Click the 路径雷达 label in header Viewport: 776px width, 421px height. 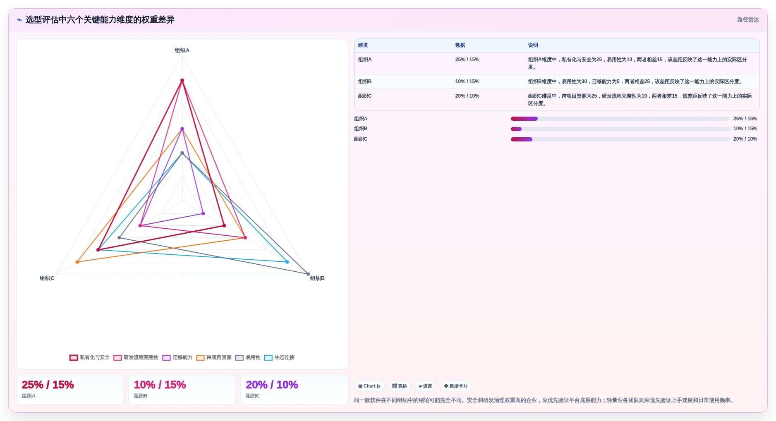(x=748, y=20)
